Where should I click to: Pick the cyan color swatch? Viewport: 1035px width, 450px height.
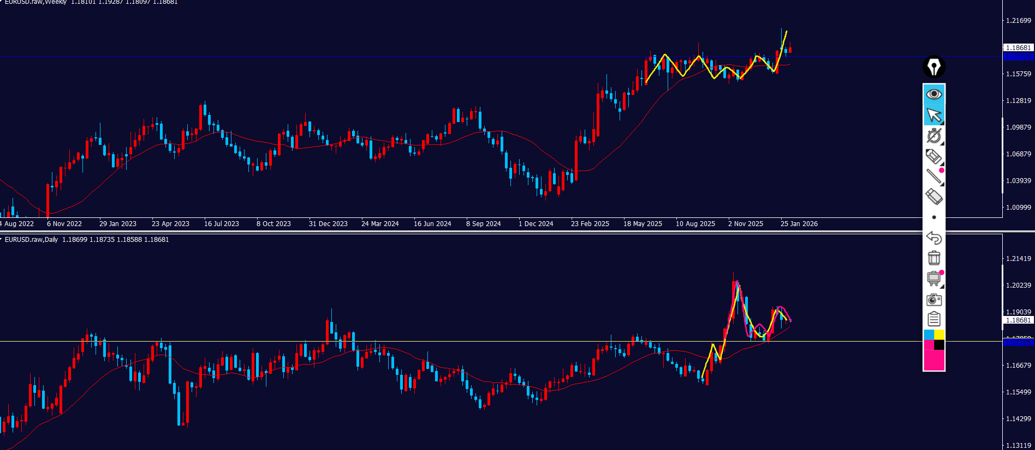pyautogui.click(x=929, y=335)
